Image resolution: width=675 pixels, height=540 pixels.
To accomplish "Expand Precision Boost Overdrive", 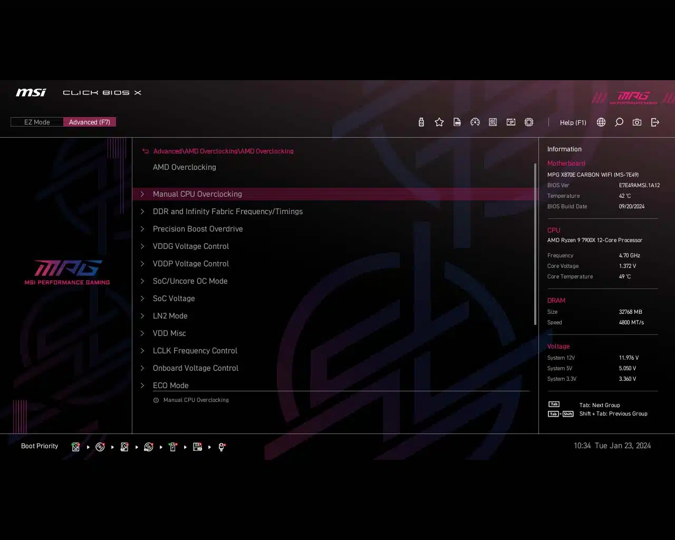I will (335, 229).
